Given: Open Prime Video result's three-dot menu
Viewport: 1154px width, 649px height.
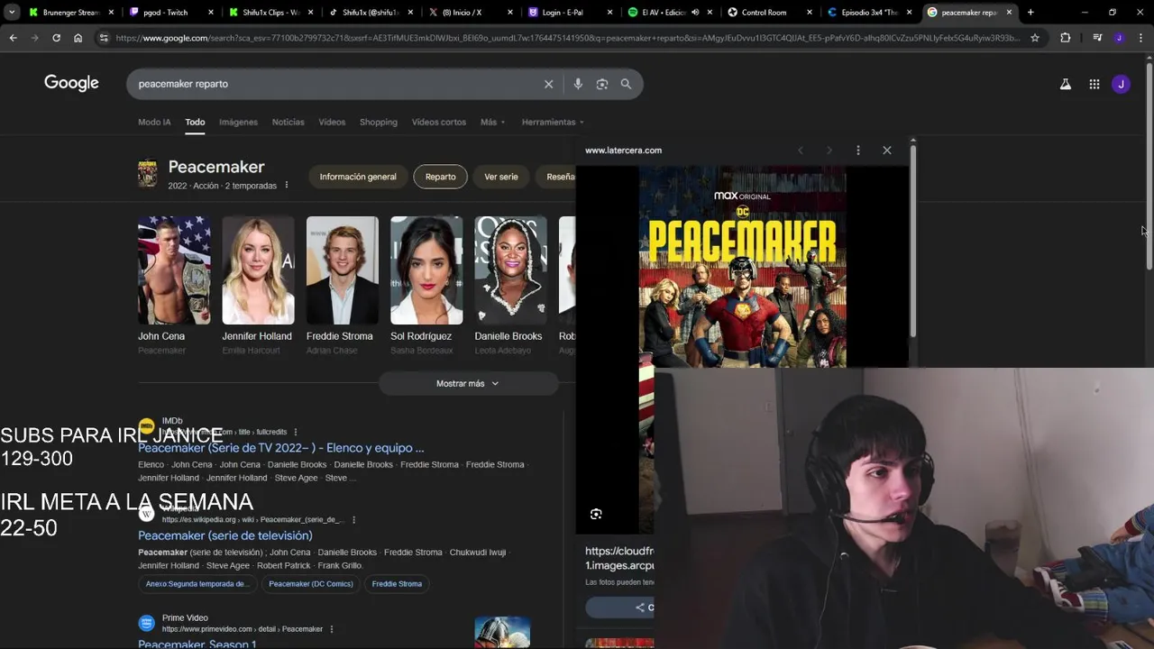Looking at the screenshot, I should [332, 629].
